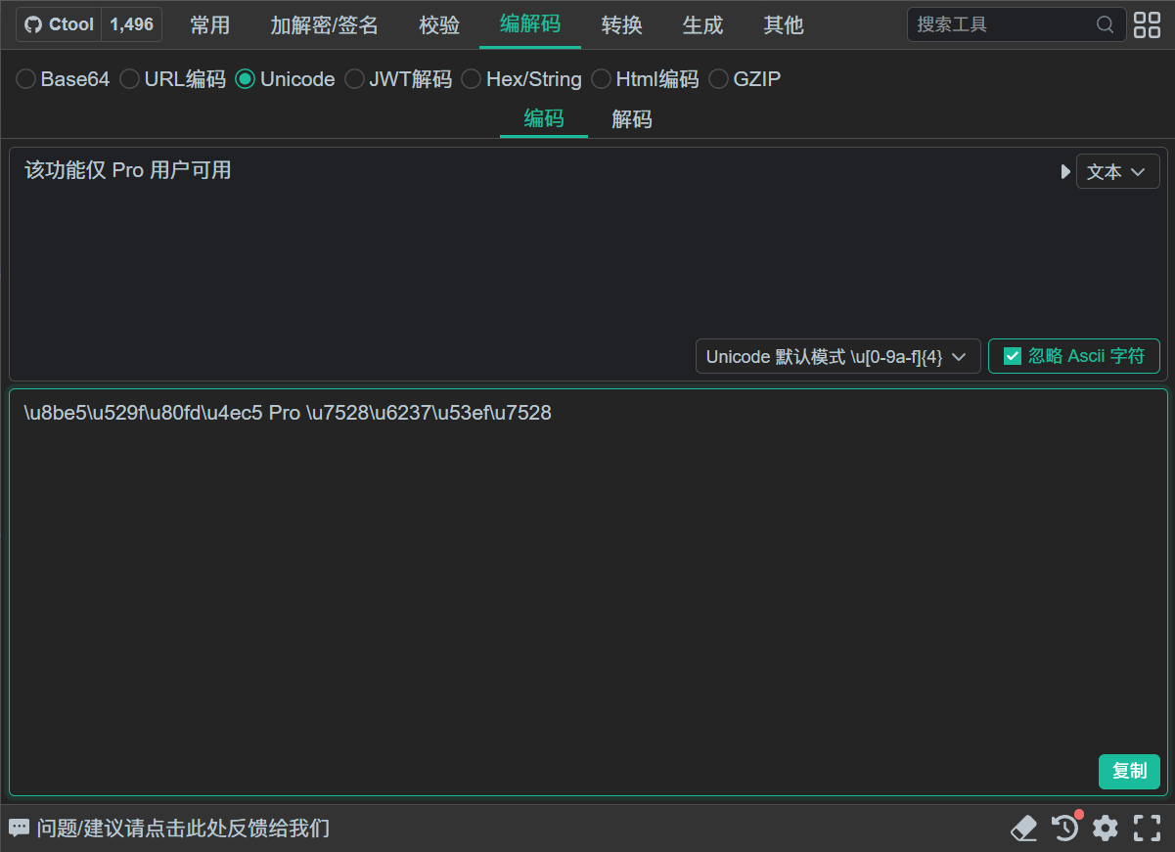Click the 问题/建议 feedback link
Screen dimensions: 1175x852
(183, 829)
